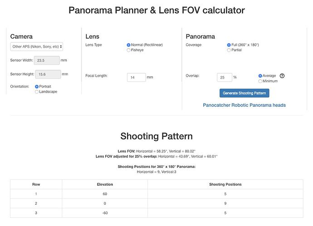Screen dimensions: 313x226
Task: Open Panocatcher Robotic Panorama heads link
Action: pyautogui.click(x=245, y=105)
